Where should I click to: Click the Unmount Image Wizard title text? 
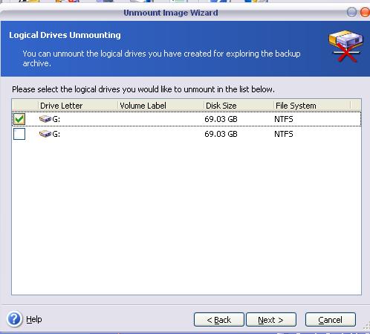pyautogui.click(x=171, y=13)
